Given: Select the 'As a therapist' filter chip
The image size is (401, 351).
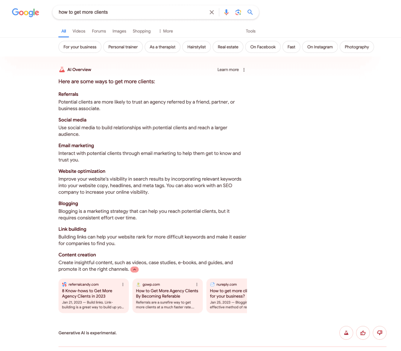Looking at the screenshot, I should pyautogui.click(x=162, y=47).
